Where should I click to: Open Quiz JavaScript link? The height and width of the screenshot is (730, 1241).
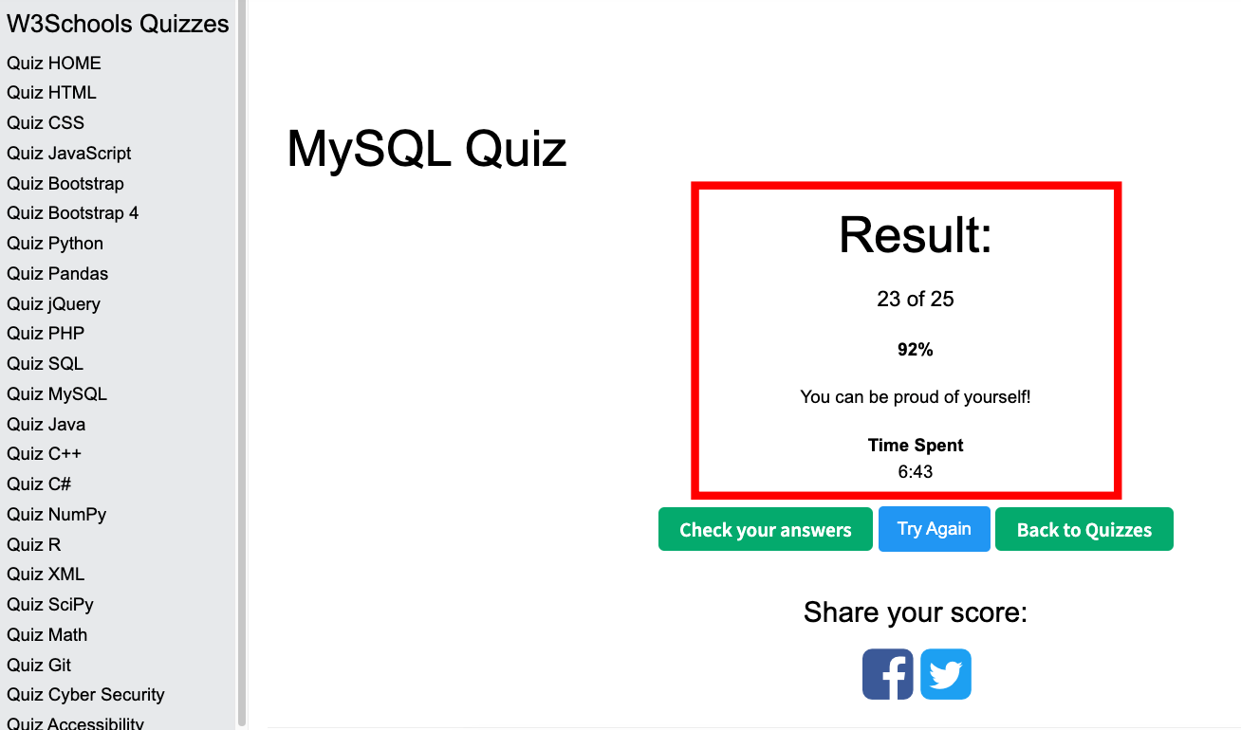click(x=69, y=153)
